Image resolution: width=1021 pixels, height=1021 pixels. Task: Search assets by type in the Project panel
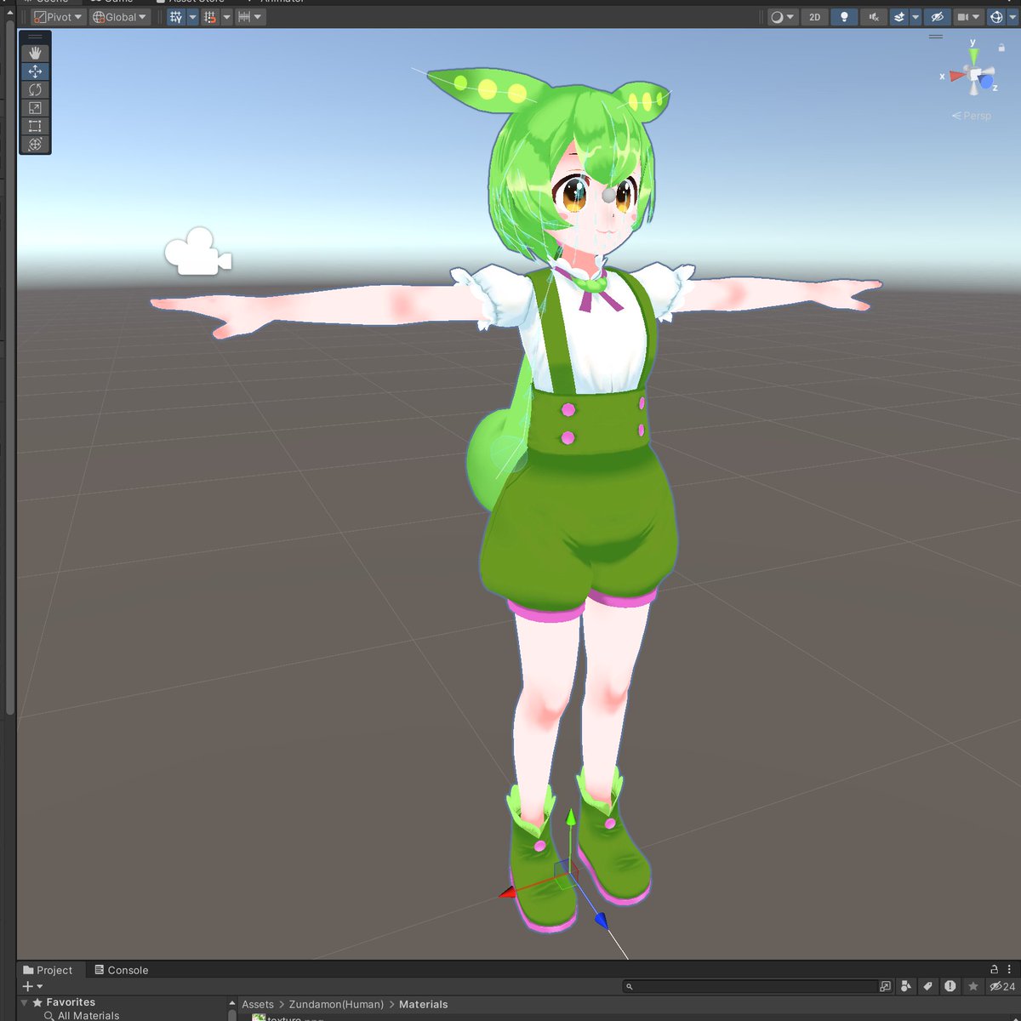click(x=906, y=986)
